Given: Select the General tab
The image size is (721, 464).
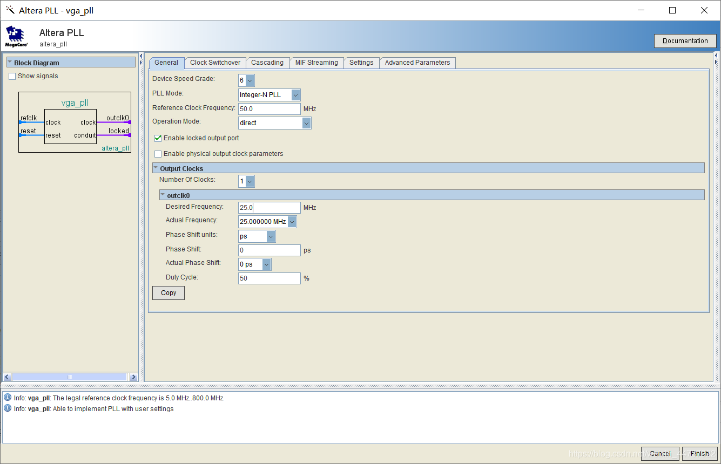Looking at the screenshot, I should coord(166,63).
